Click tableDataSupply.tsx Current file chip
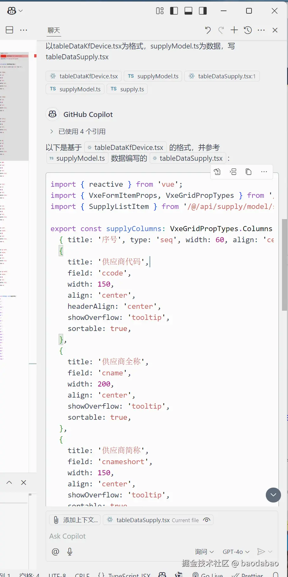This screenshot has width=288, height=577. pyautogui.click(x=158, y=520)
